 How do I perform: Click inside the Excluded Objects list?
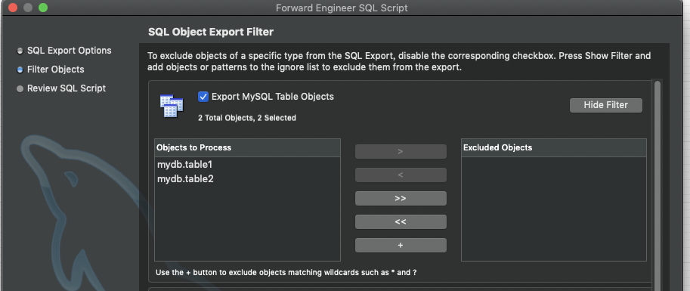pyautogui.click(x=553, y=209)
